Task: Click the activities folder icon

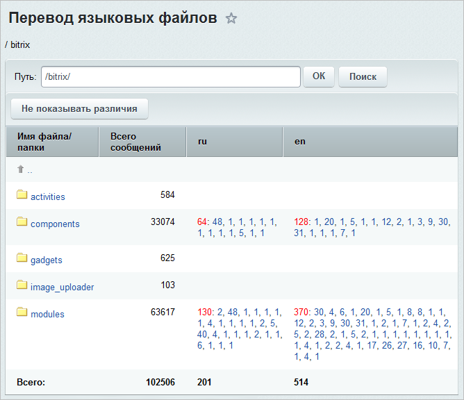Action: (x=22, y=194)
